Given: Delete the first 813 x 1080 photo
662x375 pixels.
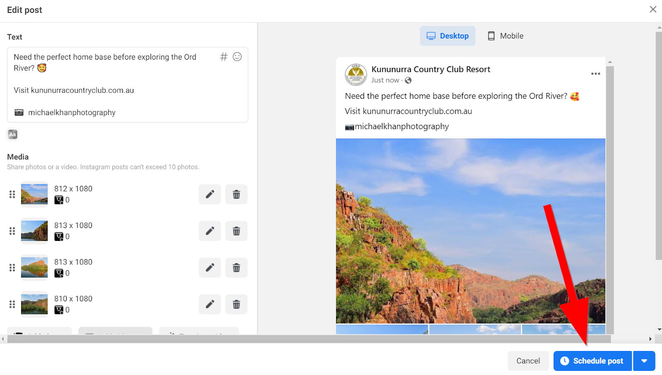Looking at the screenshot, I should click(236, 231).
